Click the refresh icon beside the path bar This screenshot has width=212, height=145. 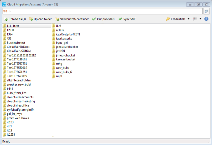coord(206,11)
